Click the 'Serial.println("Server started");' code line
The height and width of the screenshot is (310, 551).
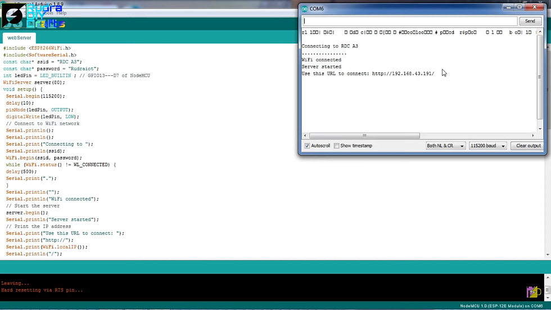pyautogui.click(x=52, y=219)
